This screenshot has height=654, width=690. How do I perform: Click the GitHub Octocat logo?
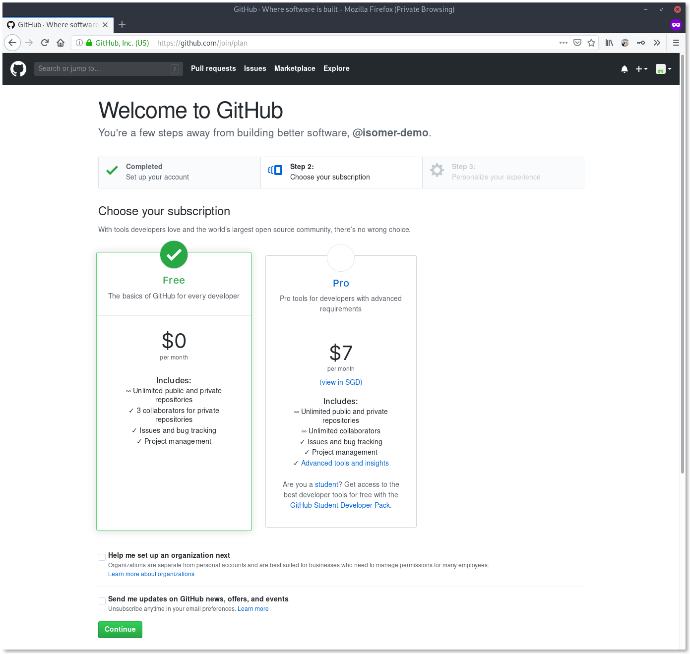click(18, 69)
